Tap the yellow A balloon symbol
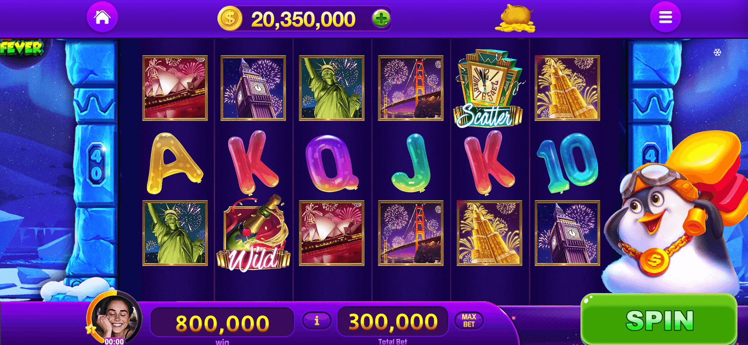The width and height of the screenshot is (748, 345). pyautogui.click(x=175, y=163)
